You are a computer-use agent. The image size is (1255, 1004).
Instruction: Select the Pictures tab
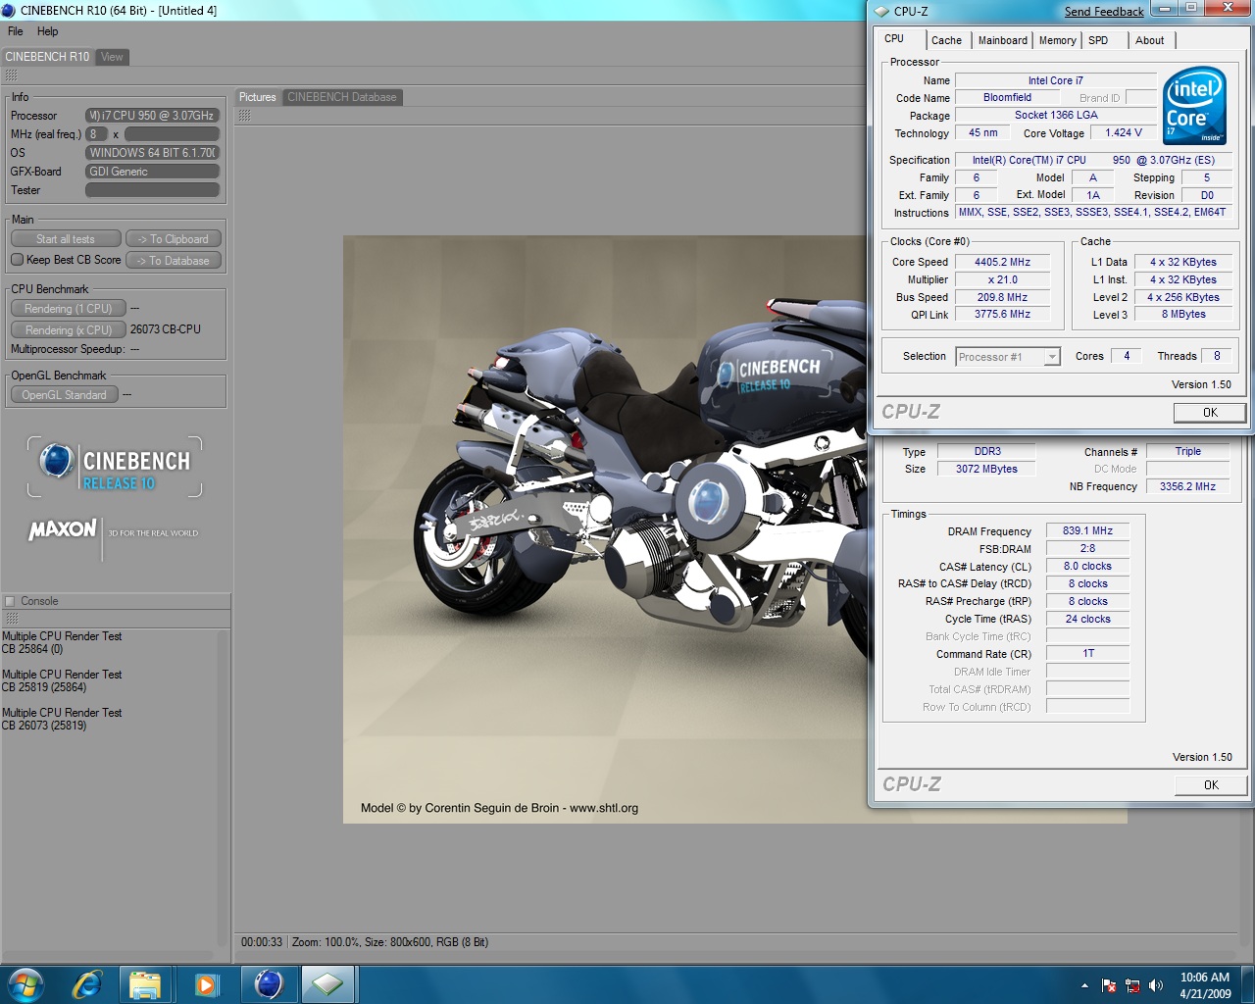tap(258, 97)
